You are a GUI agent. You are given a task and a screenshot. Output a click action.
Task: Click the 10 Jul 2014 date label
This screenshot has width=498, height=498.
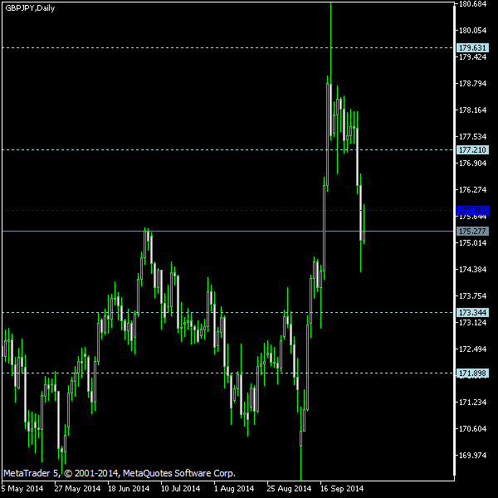tap(180, 489)
